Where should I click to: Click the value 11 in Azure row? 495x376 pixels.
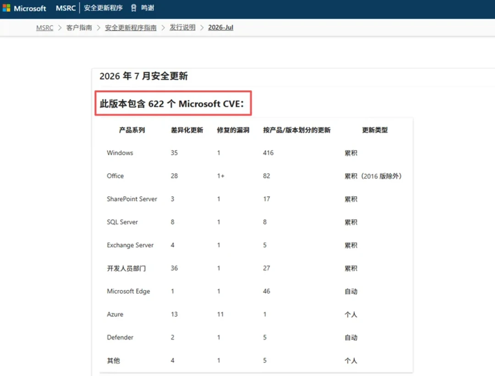click(x=220, y=314)
